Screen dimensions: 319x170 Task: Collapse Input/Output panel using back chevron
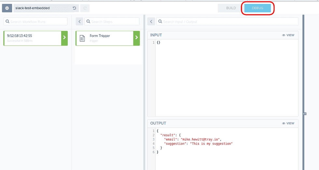coord(151,21)
